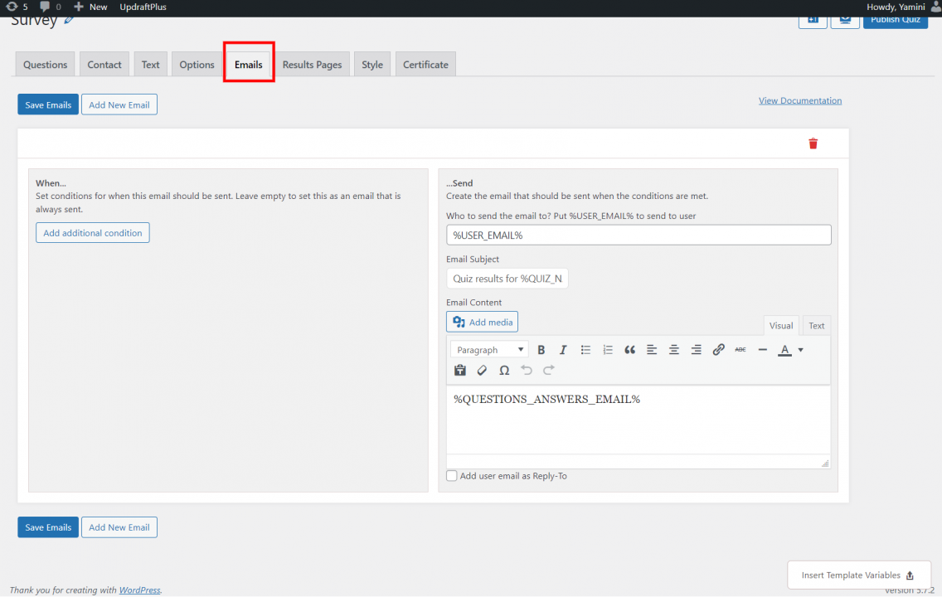Click the paste as text clipboard icon
Image resolution: width=942 pixels, height=597 pixels.
pyautogui.click(x=460, y=371)
